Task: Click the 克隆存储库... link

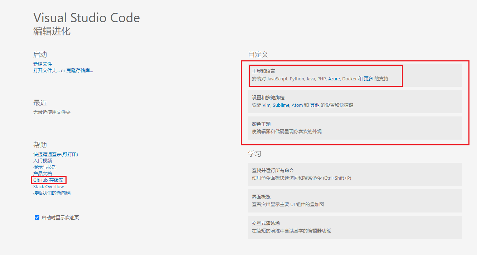Action: click(80, 70)
